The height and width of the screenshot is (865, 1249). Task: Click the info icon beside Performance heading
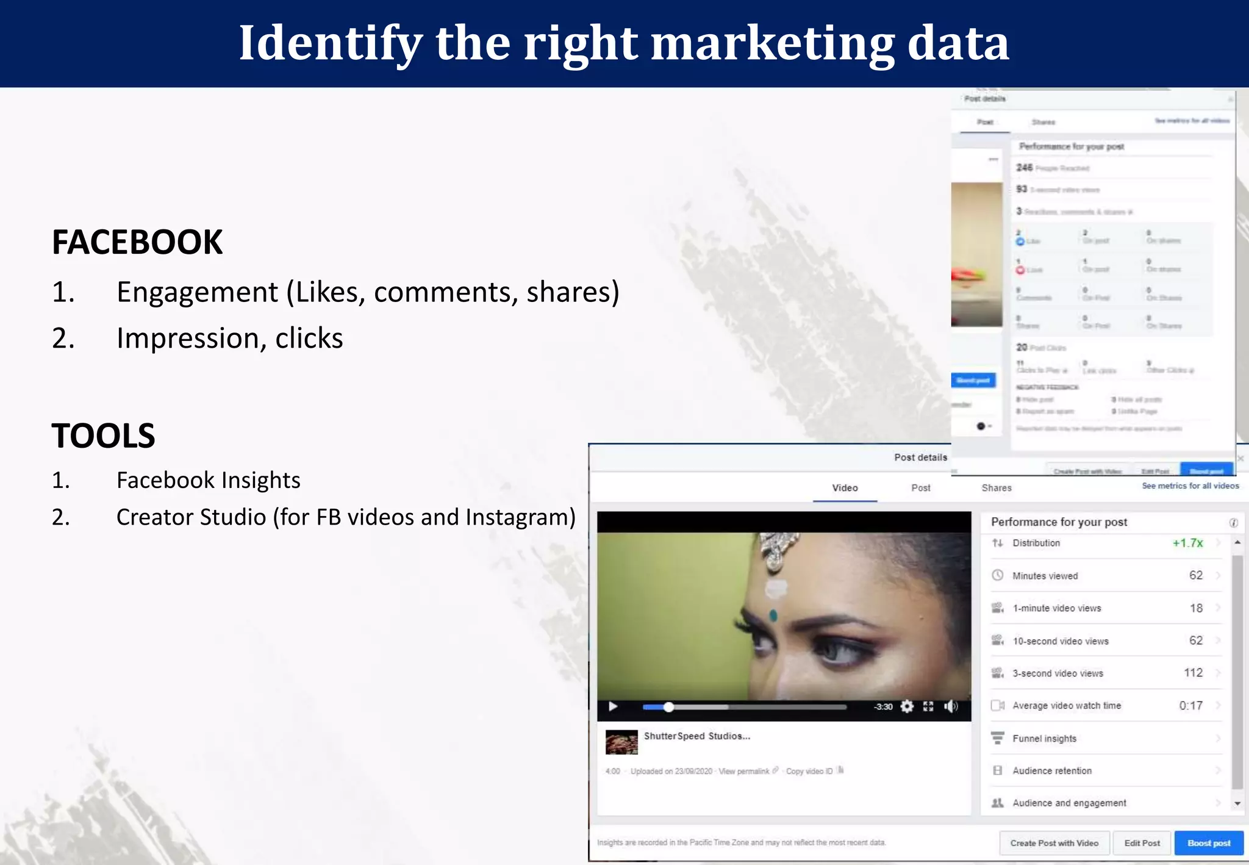click(1233, 523)
